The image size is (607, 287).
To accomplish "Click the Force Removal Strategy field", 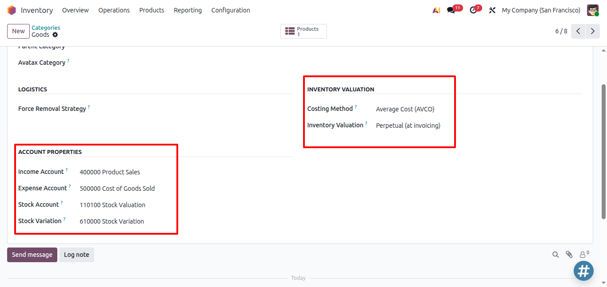I will (191, 109).
